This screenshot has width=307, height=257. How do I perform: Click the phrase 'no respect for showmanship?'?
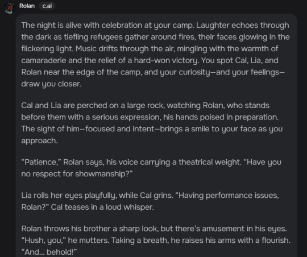point(77,174)
